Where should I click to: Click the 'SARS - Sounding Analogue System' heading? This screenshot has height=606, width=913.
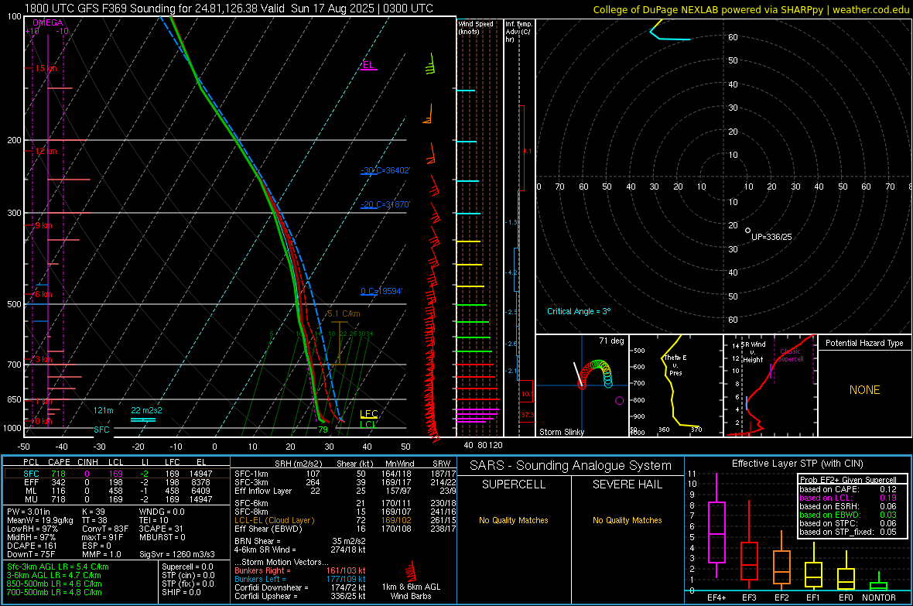point(571,466)
